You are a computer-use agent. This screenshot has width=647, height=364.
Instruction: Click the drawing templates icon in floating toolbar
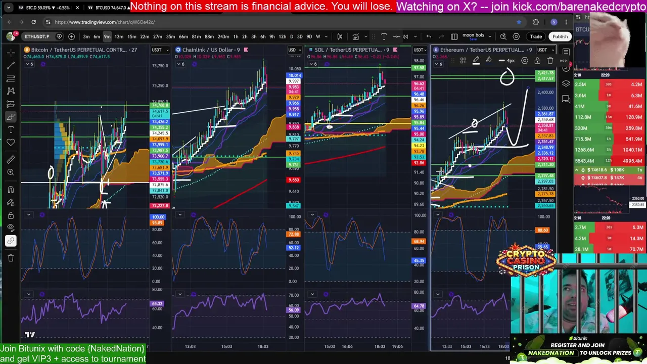point(463,61)
